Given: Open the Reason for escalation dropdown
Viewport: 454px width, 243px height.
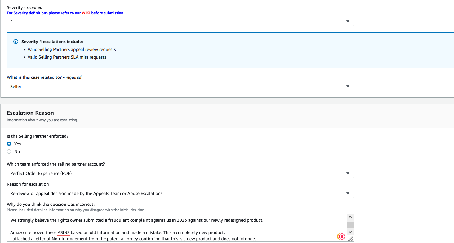Looking at the screenshot, I should (x=180, y=193).
